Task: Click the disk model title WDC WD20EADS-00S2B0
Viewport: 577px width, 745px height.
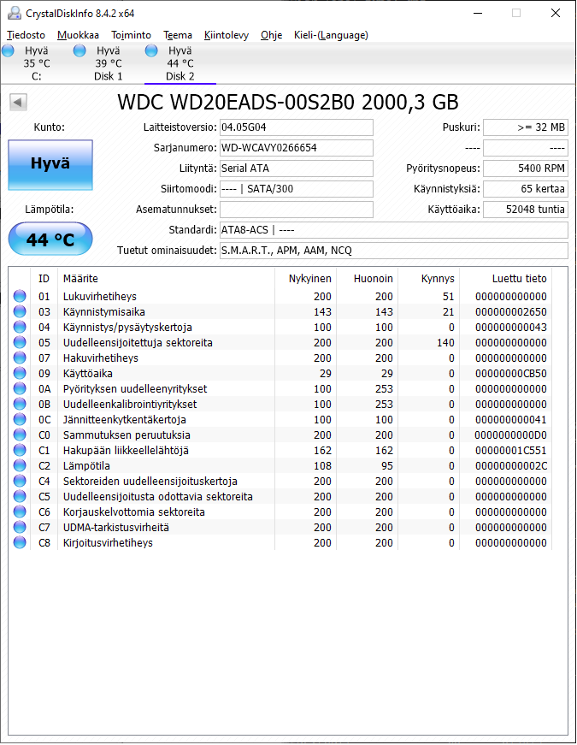Action: point(288,102)
